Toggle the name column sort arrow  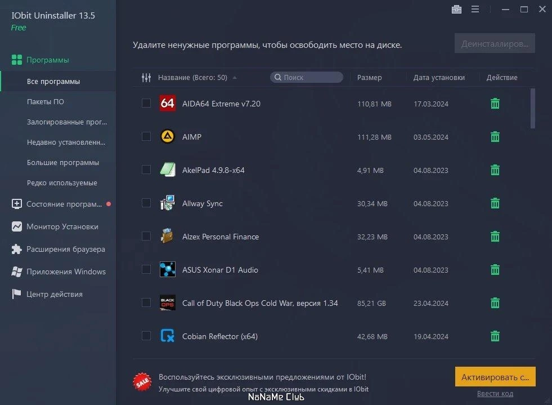(x=235, y=78)
